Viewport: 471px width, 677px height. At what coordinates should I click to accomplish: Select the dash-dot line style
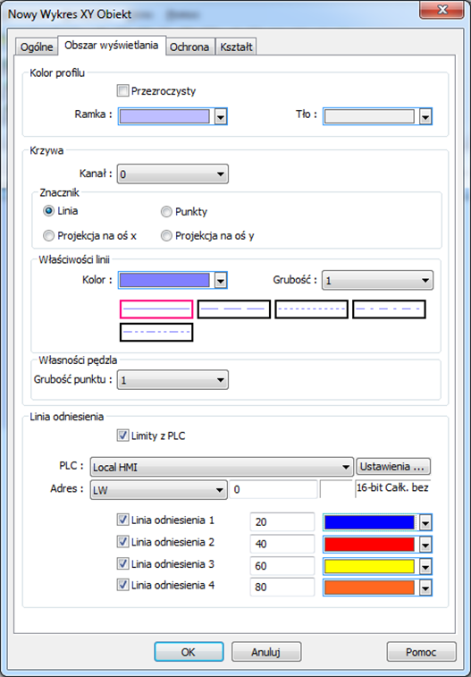(389, 309)
